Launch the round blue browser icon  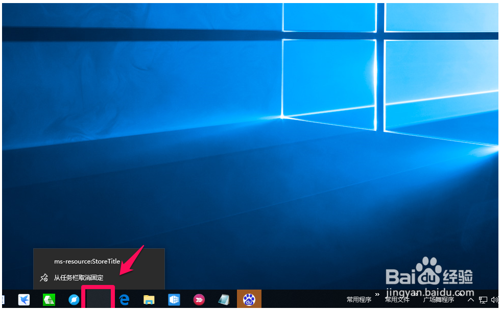point(74,300)
